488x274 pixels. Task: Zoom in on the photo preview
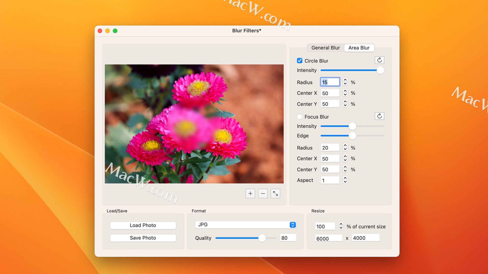click(250, 194)
